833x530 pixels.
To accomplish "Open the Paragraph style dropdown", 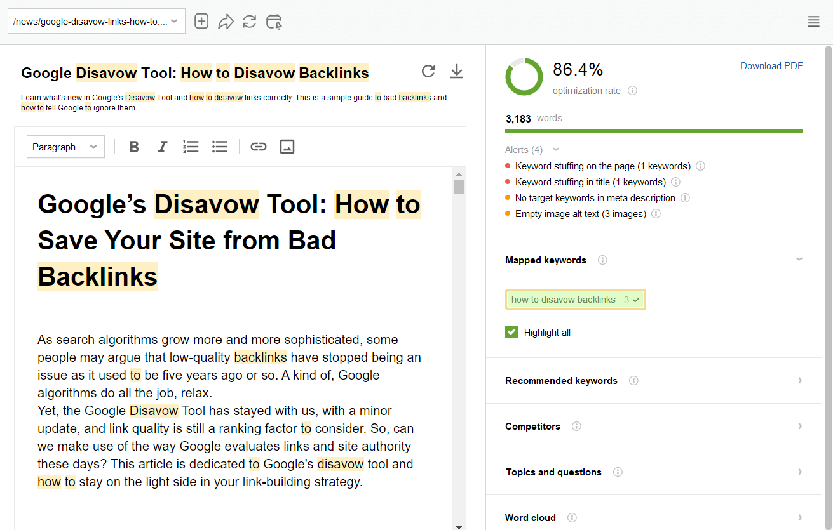I will (65, 147).
